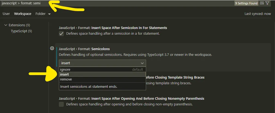Uncheck Insert Space After Semicolon In For Statements
275x113 pixels.
[x=61, y=34]
